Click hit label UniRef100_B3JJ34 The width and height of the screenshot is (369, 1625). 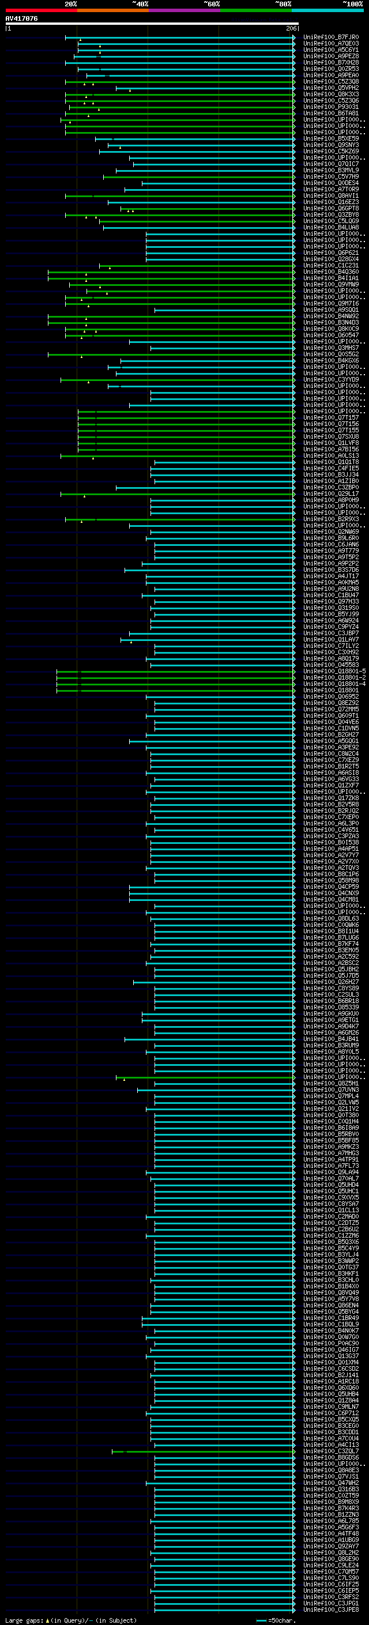coord(331,474)
